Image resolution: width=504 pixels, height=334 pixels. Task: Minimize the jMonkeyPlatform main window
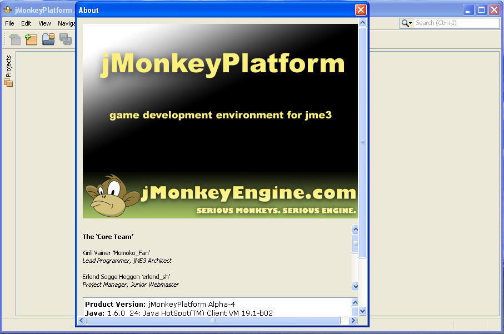tap(468, 10)
